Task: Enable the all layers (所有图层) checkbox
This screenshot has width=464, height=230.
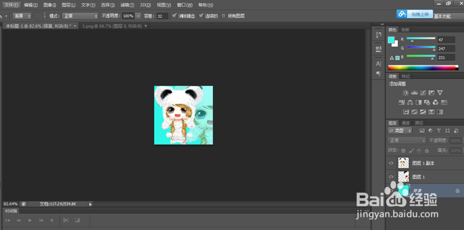Action: pyautogui.click(x=224, y=16)
